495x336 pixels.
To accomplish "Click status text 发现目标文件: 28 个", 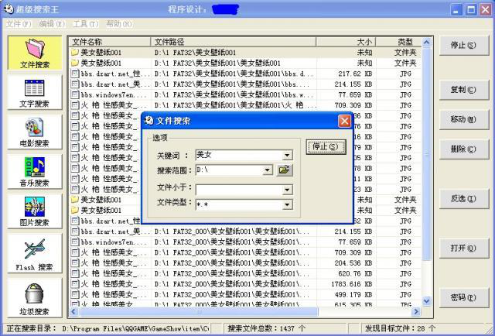I will (x=401, y=329).
